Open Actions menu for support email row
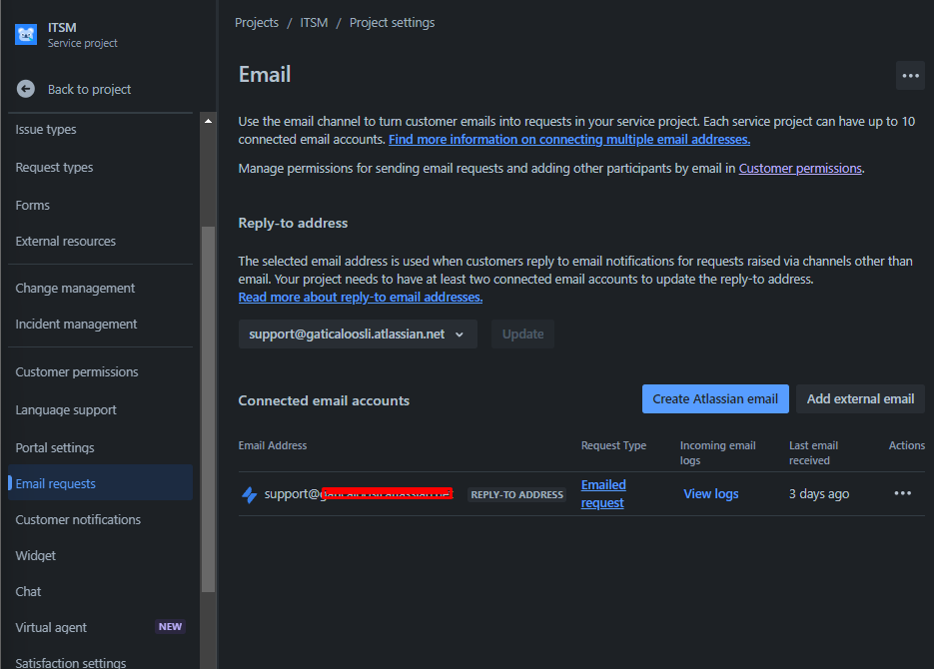Viewport: 934px width, 669px height. 902,493
